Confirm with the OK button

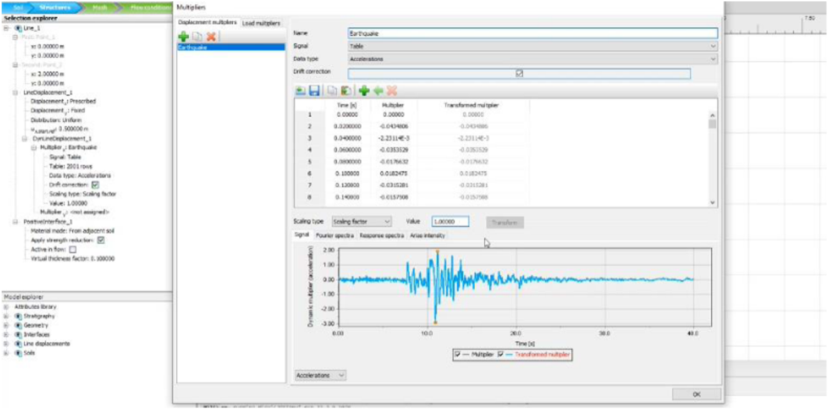(696, 394)
